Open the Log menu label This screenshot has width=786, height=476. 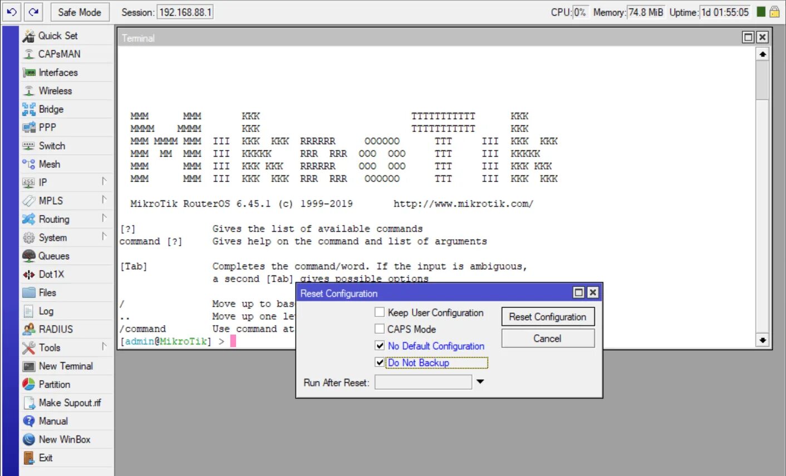(x=46, y=311)
